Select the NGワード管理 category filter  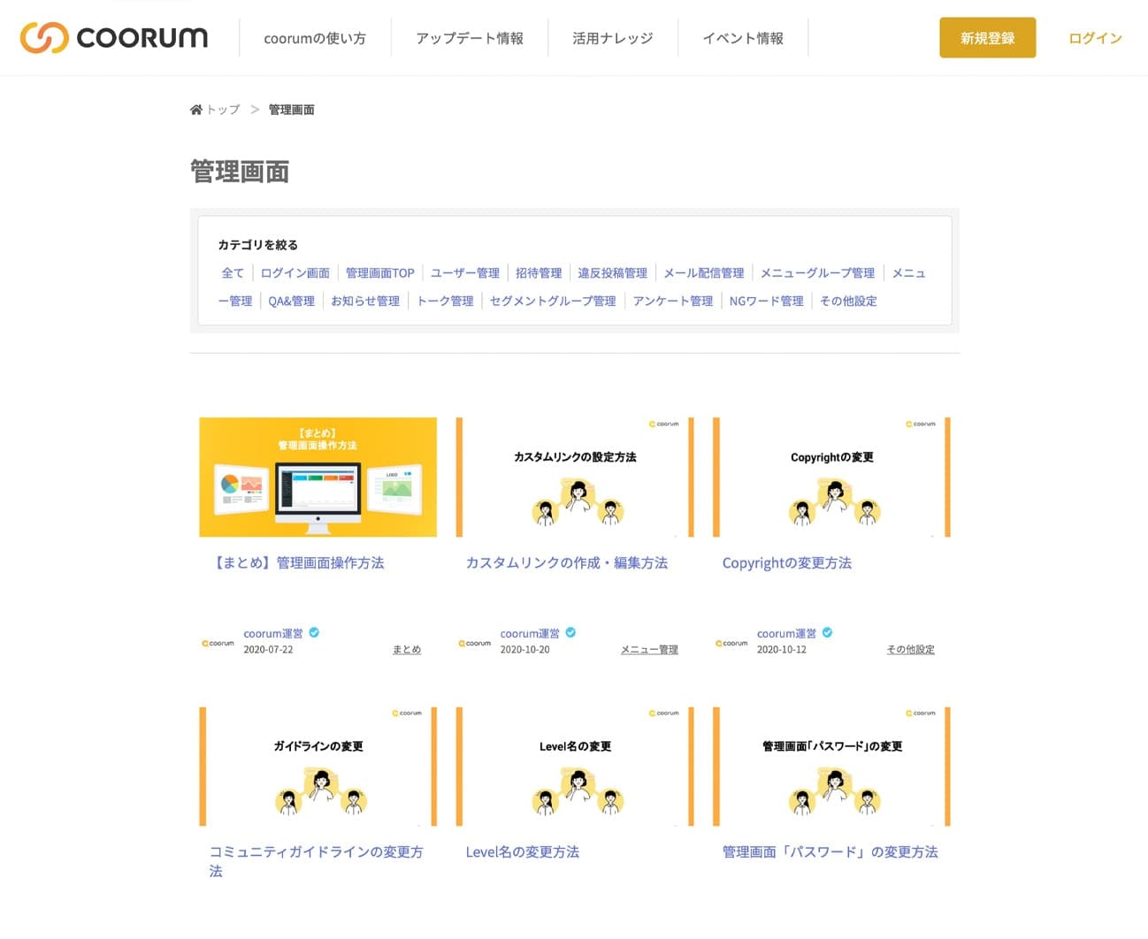(x=766, y=302)
